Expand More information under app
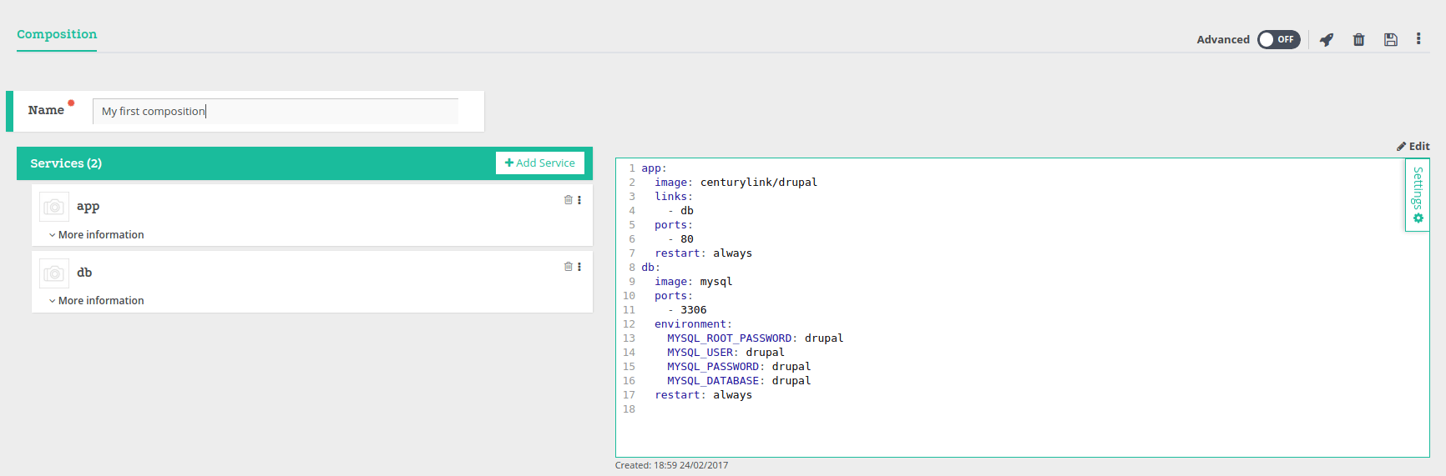The width and height of the screenshot is (1446, 476). 96,235
